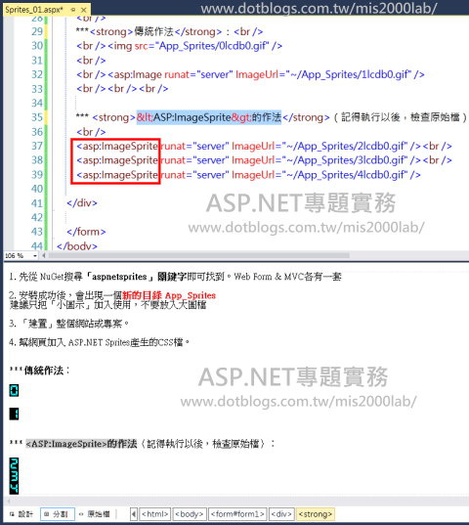
Task: Click line number 35 in the gutter
Action: tap(37, 117)
